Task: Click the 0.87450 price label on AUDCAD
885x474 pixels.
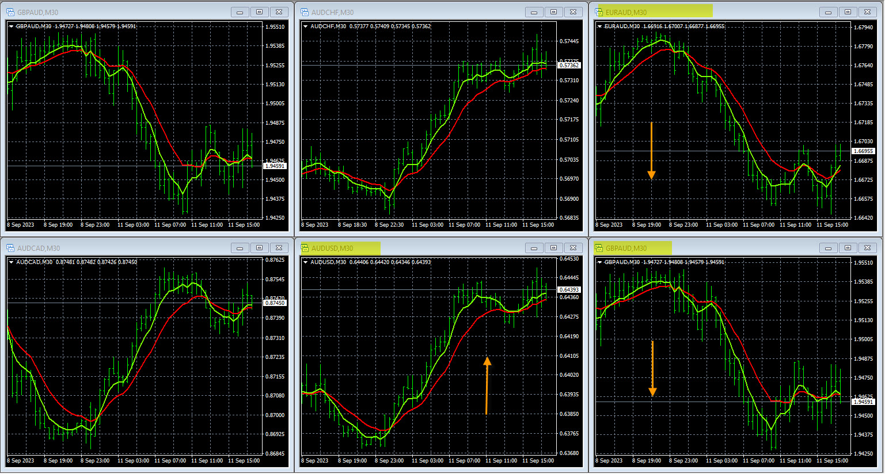Action: coord(275,303)
